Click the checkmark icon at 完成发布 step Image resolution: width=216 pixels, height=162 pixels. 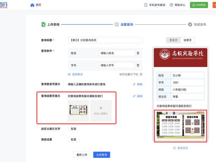[190, 25]
